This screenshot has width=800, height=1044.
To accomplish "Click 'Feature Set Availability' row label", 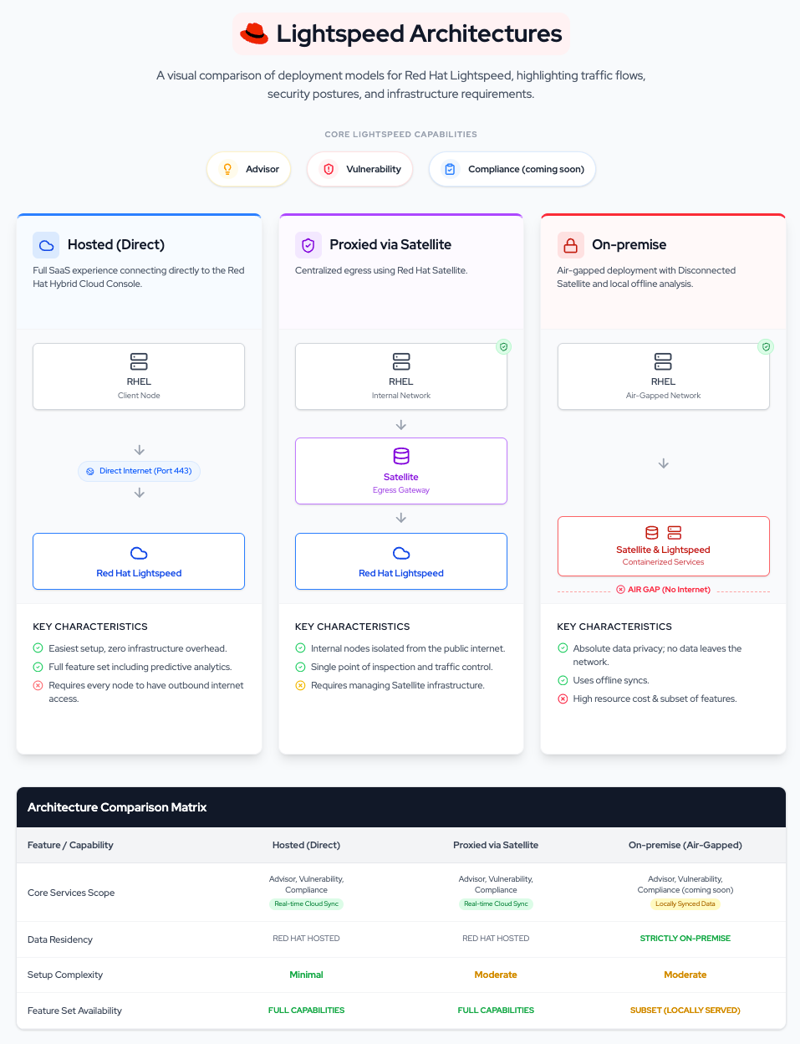I will pos(74,1011).
